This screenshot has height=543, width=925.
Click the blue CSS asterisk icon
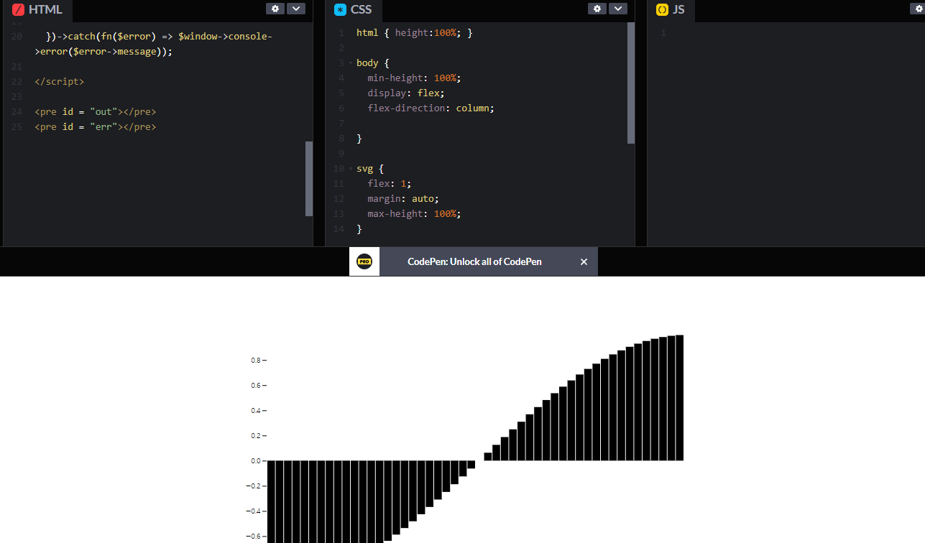click(x=341, y=10)
